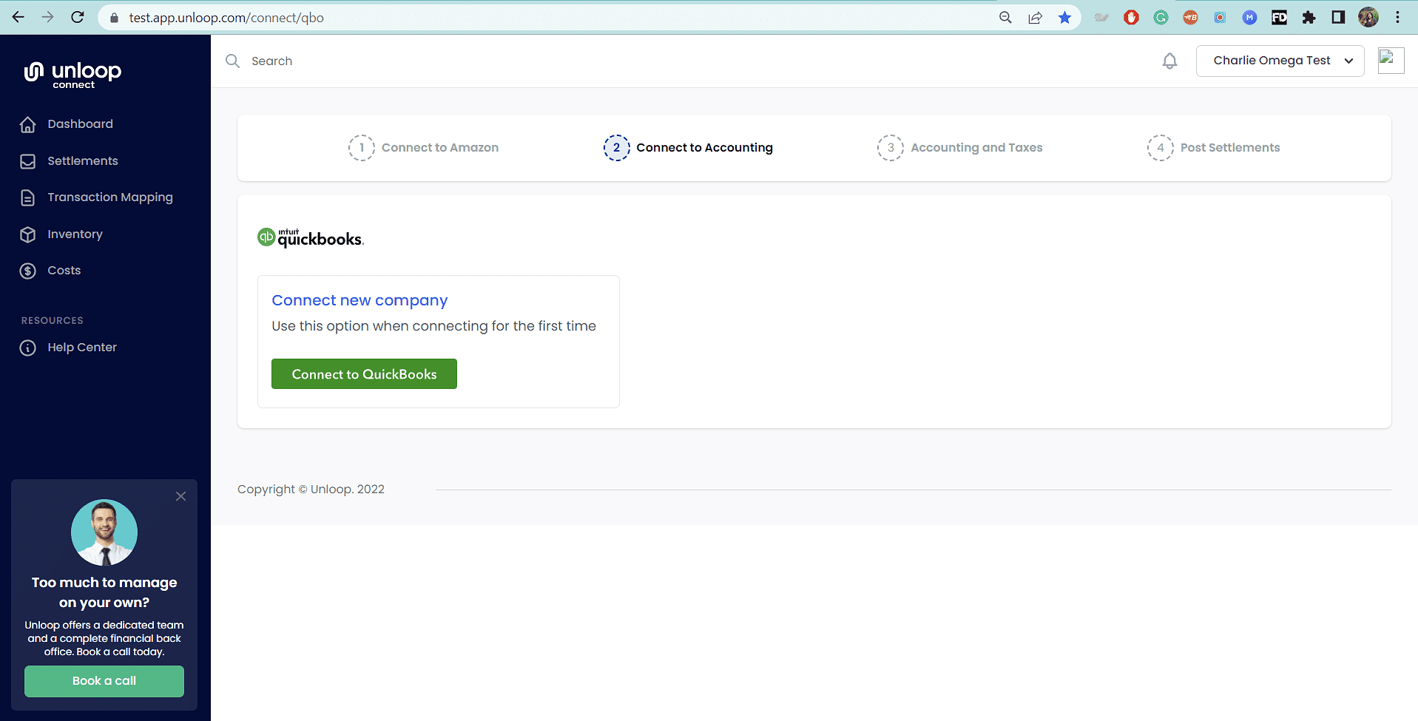1418x721 pixels.
Task: Click the FD extension icon
Action: pyautogui.click(x=1279, y=17)
